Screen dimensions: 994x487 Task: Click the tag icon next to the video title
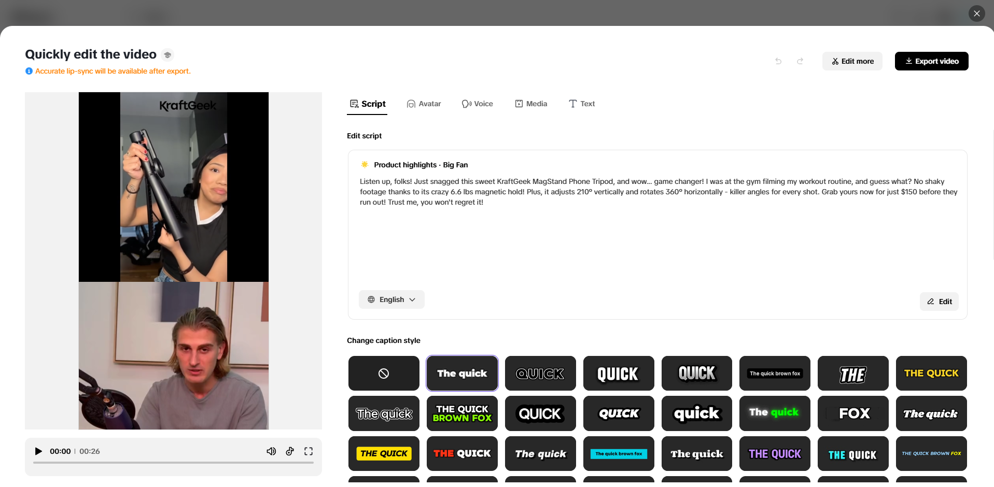167,54
